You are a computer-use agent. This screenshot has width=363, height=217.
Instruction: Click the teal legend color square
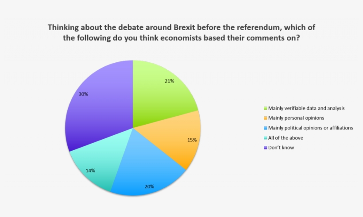[x=265, y=138]
